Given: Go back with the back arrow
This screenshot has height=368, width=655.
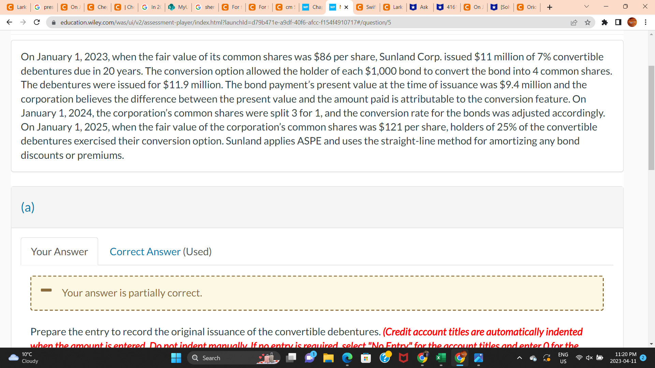Looking at the screenshot, I should point(9,22).
